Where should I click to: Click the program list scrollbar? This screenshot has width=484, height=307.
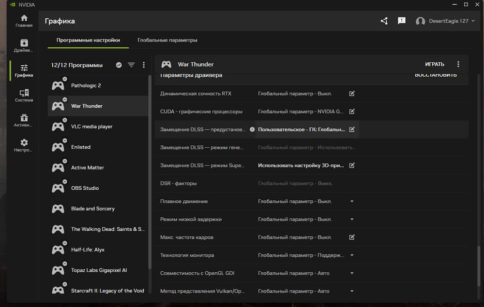[x=150, y=172]
